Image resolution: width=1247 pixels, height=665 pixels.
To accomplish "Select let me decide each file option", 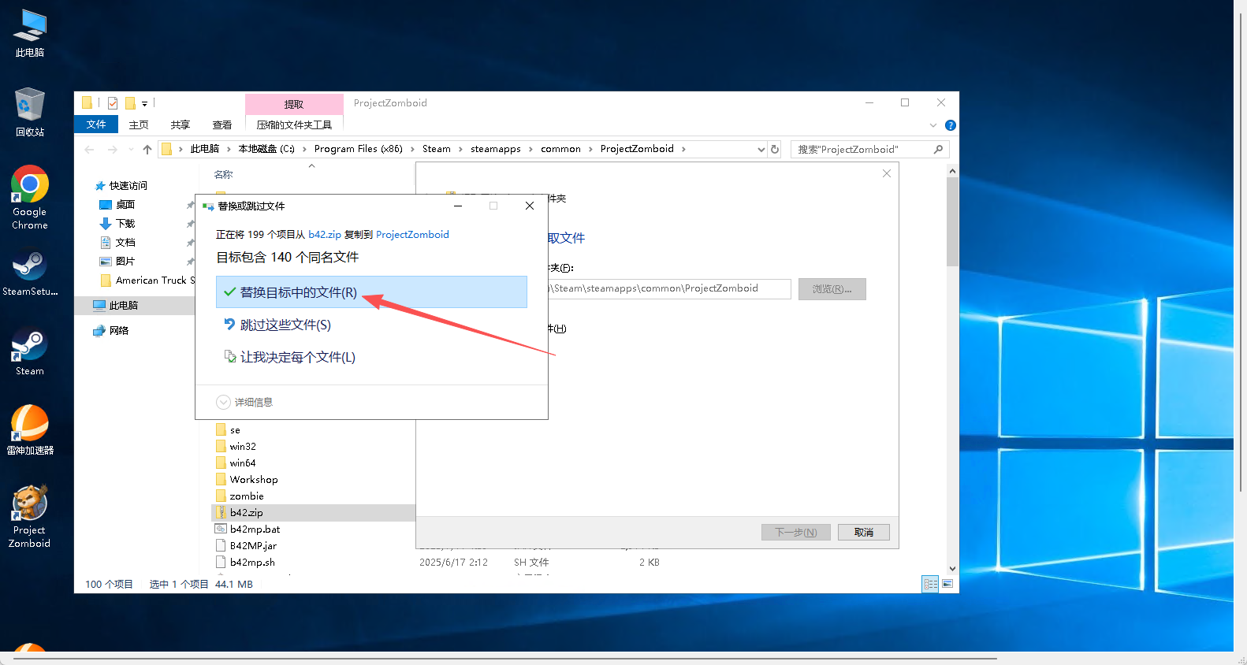I will 297,357.
